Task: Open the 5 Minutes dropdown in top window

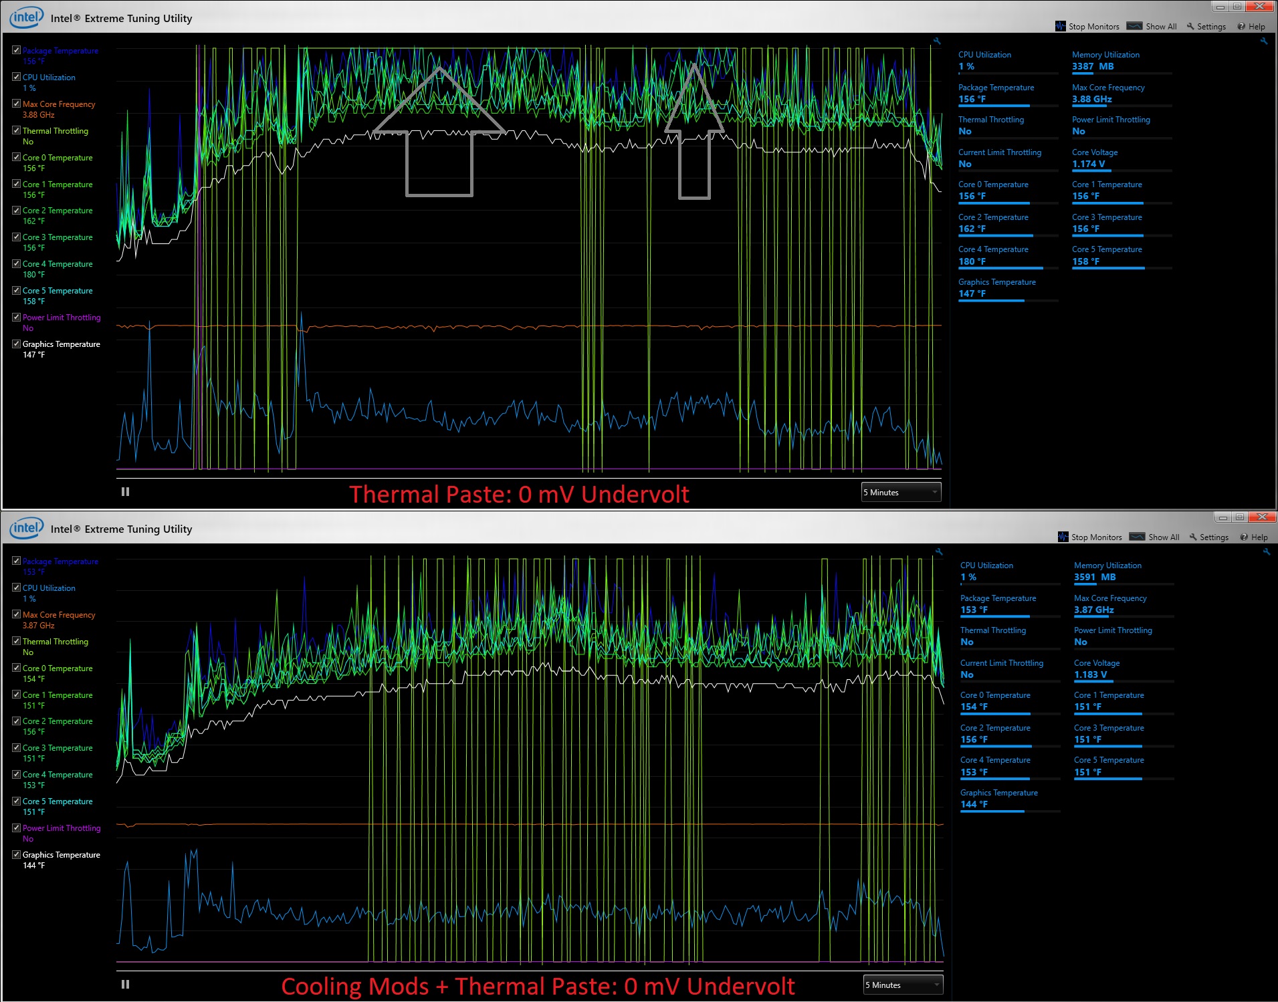Action: pyautogui.click(x=901, y=492)
